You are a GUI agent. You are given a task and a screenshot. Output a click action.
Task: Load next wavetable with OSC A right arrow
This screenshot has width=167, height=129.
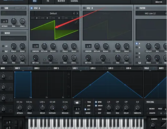pyautogui.click(x=77, y=14)
